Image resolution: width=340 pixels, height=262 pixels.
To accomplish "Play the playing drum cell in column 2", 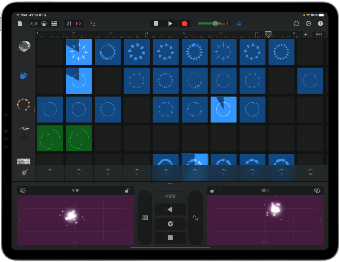I will point(79,52).
